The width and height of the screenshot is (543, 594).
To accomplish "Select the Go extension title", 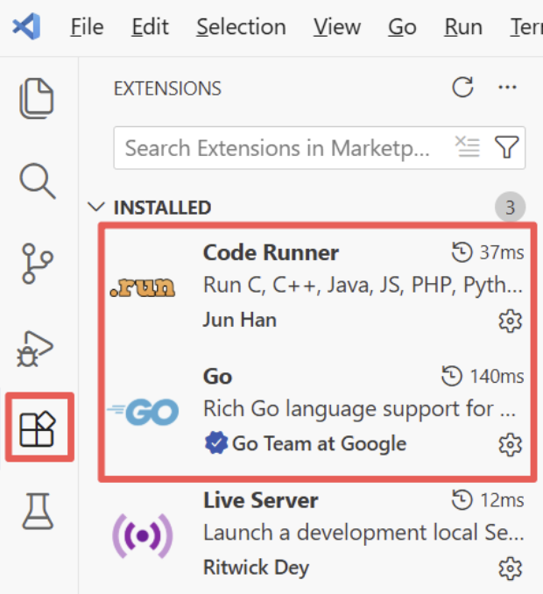I will (x=218, y=376).
